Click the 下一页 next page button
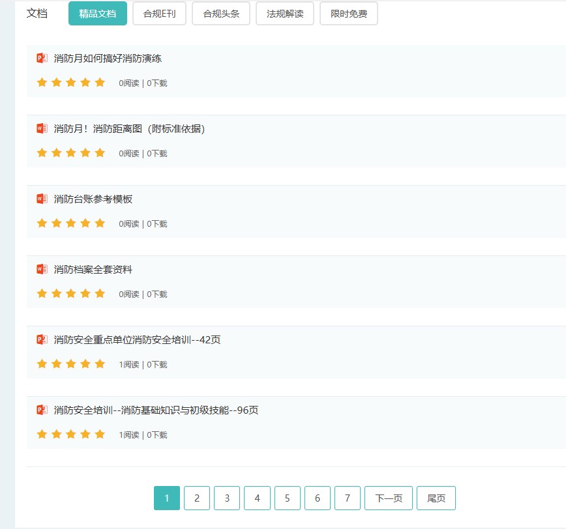This screenshot has width=566, height=529. [x=389, y=498]
